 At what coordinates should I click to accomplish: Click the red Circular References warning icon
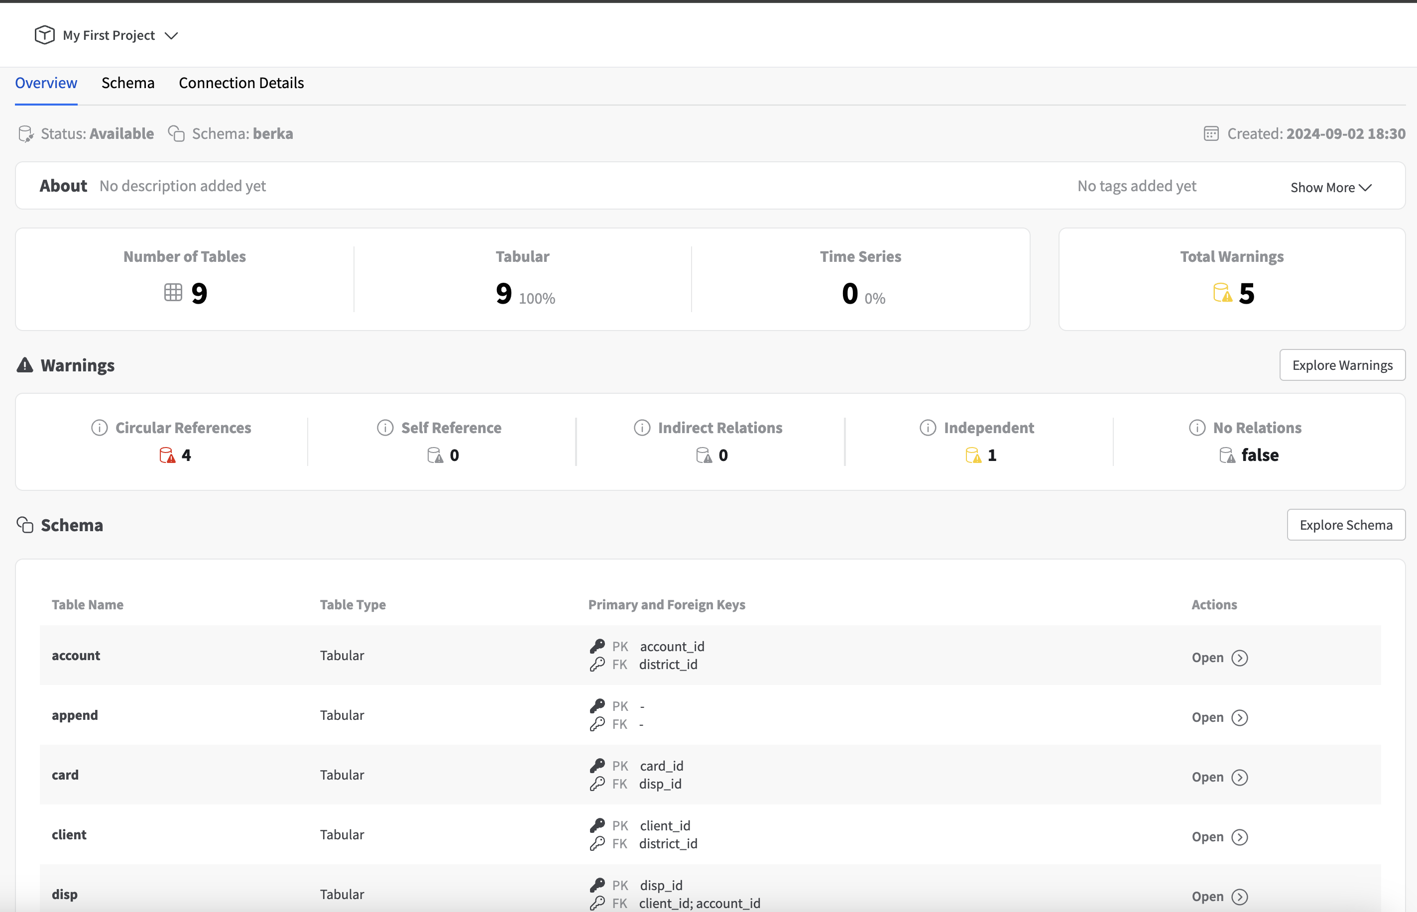click(168, 455)
